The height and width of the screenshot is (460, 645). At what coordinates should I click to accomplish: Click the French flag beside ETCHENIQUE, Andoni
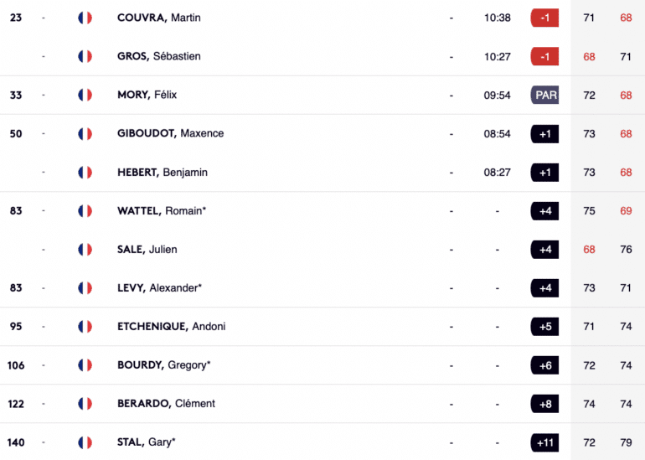point(85,327)
